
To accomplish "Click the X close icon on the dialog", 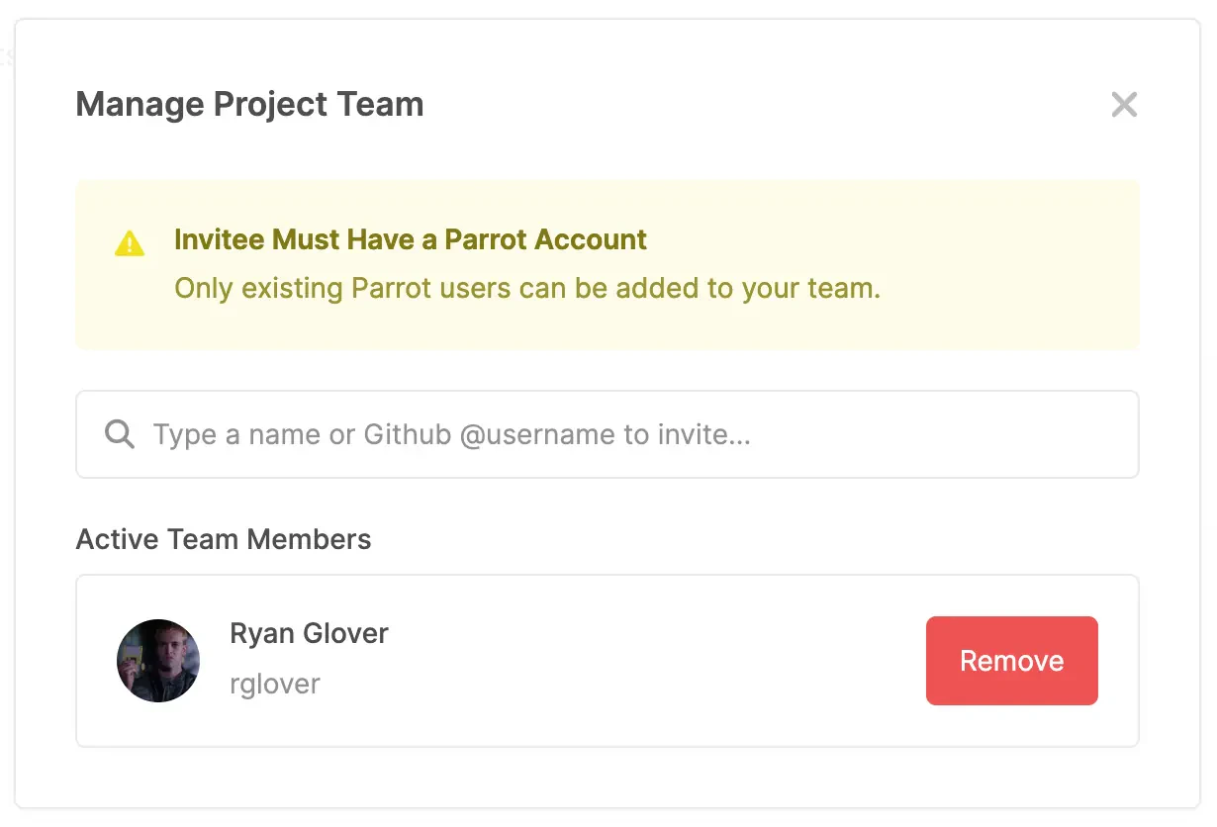I will click(x=1124, y=104).
